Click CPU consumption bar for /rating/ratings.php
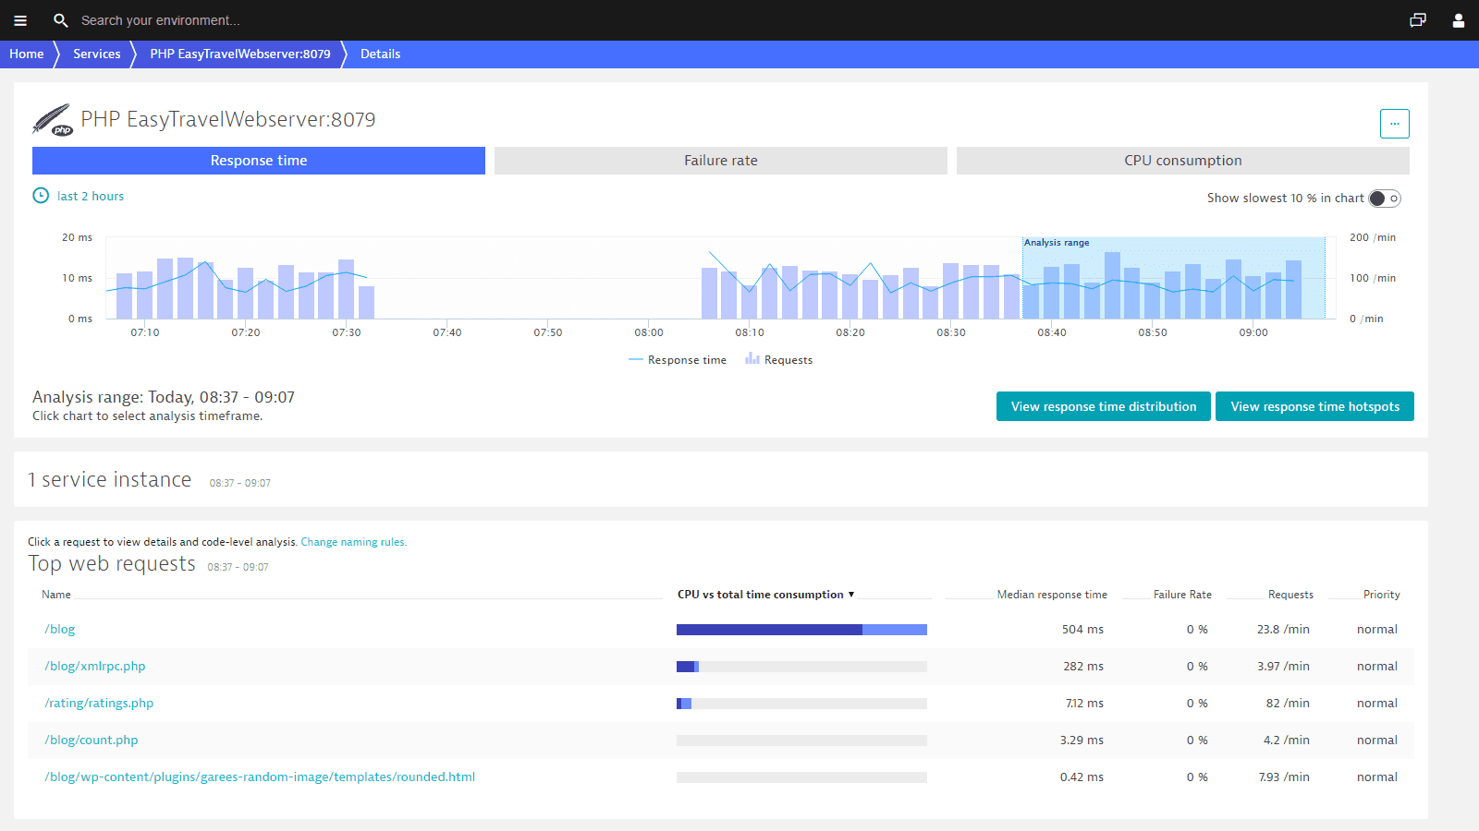Image resolution: width=1479 pixels, height=831 pixels. coord(801,704)
